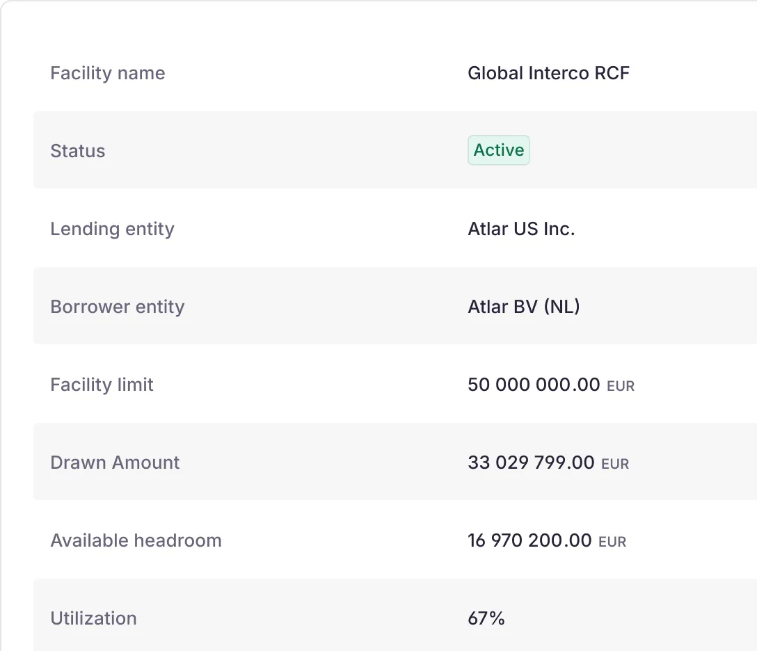Viewport: 757px width, 651px height.
Task: Click the Facility name label
Action: [108, 73]
